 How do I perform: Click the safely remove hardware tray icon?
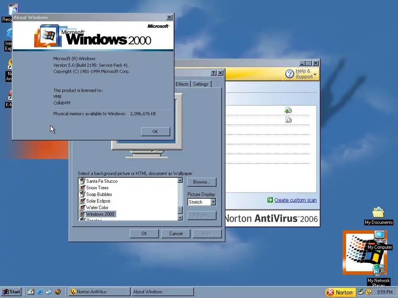pos(361,292)
